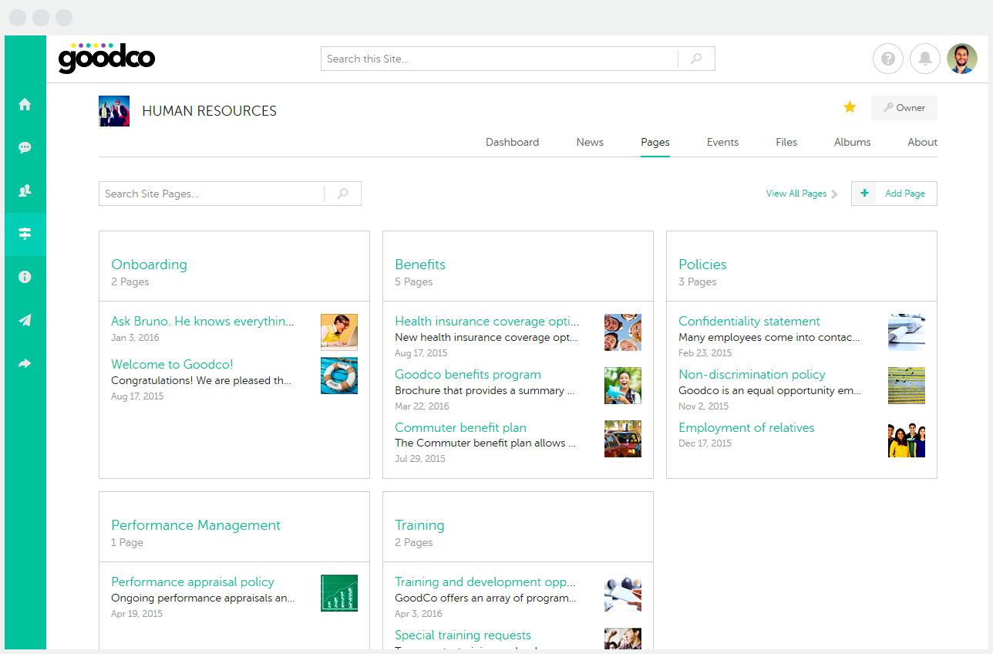Switch to the Events tab
This screenshot has width=993, height=654.
722,142
